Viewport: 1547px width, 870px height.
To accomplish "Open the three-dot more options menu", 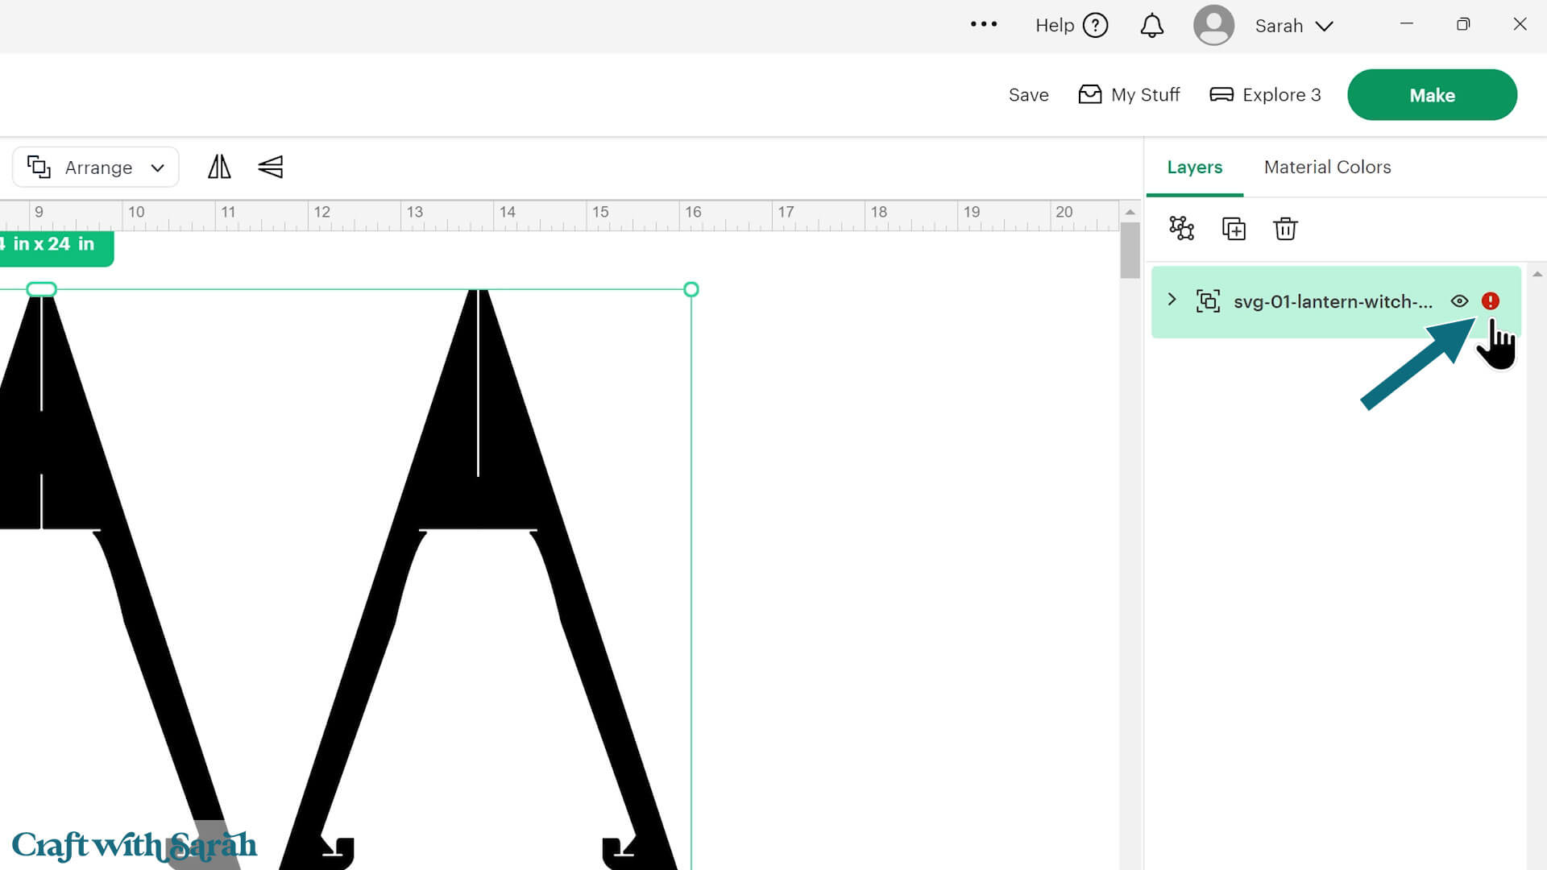I will click(984, 25).
